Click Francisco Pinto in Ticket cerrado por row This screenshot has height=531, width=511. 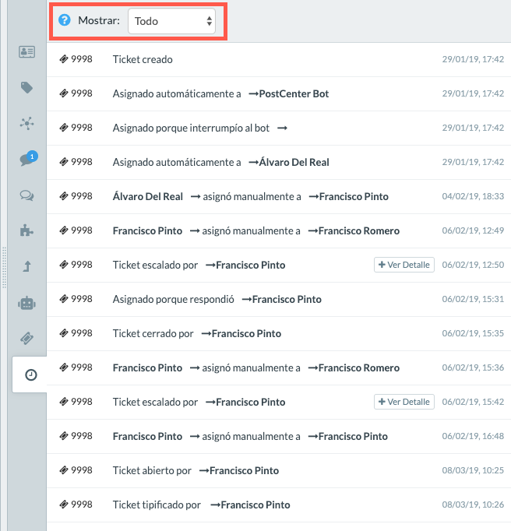pyautogui.click(x=246, y=333)
